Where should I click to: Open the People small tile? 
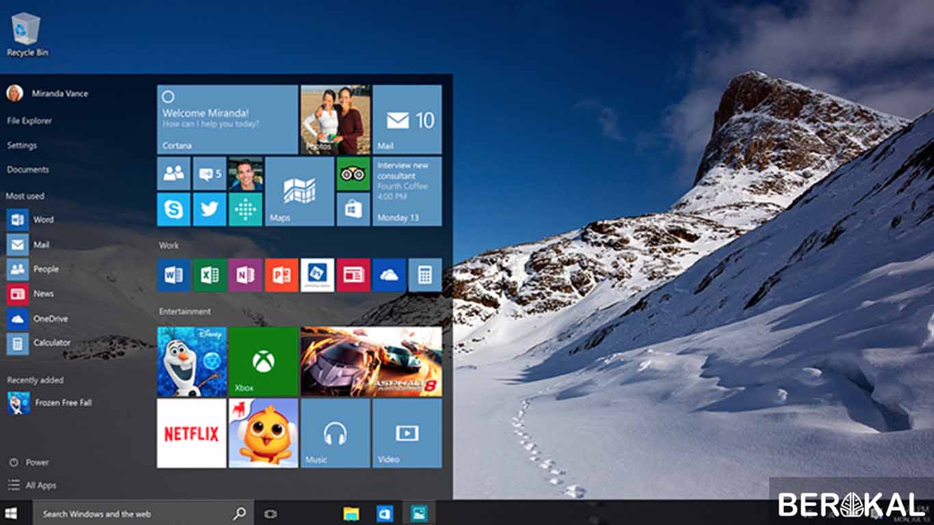[174, 174]
